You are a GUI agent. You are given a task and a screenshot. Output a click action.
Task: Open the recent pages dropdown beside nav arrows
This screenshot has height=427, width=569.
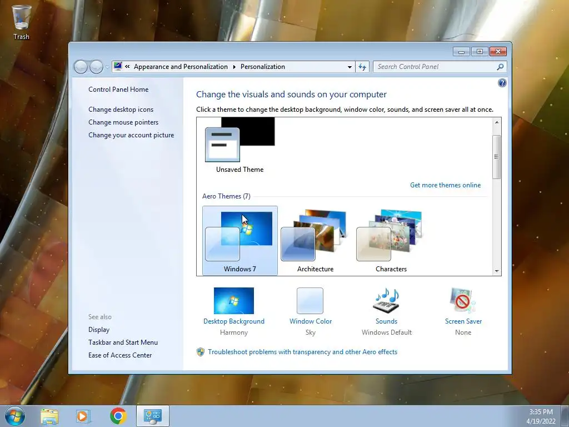(x=107, y=67)
